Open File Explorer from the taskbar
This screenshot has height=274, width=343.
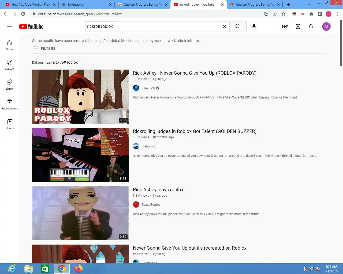[x=29, y=269]
